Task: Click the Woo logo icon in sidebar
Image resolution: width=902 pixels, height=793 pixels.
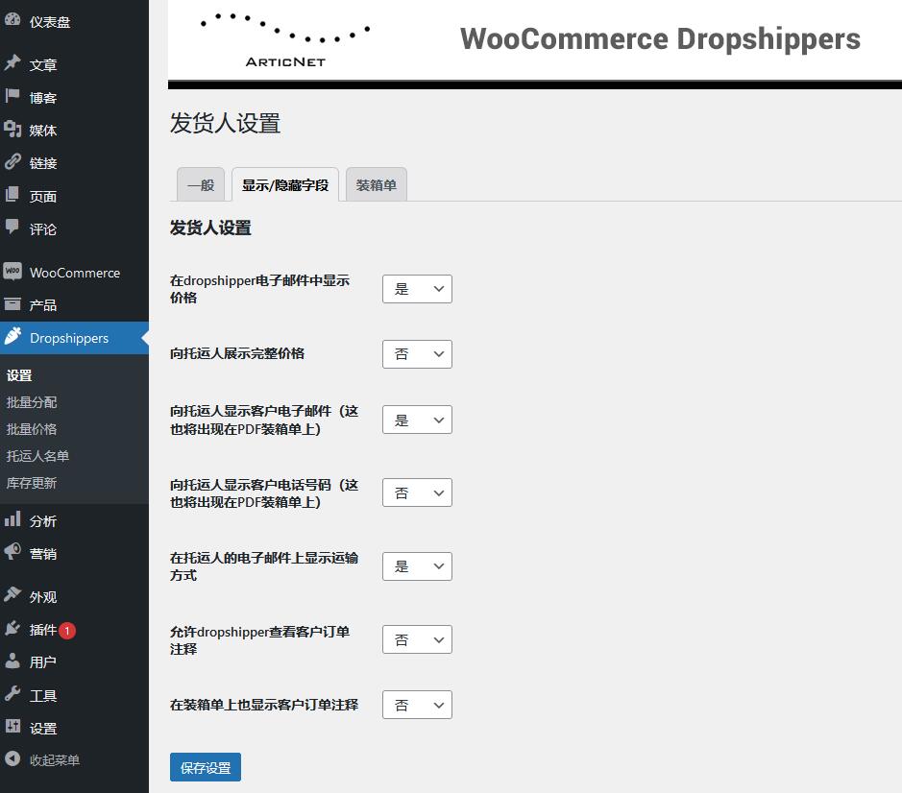Action: point(12,271)
